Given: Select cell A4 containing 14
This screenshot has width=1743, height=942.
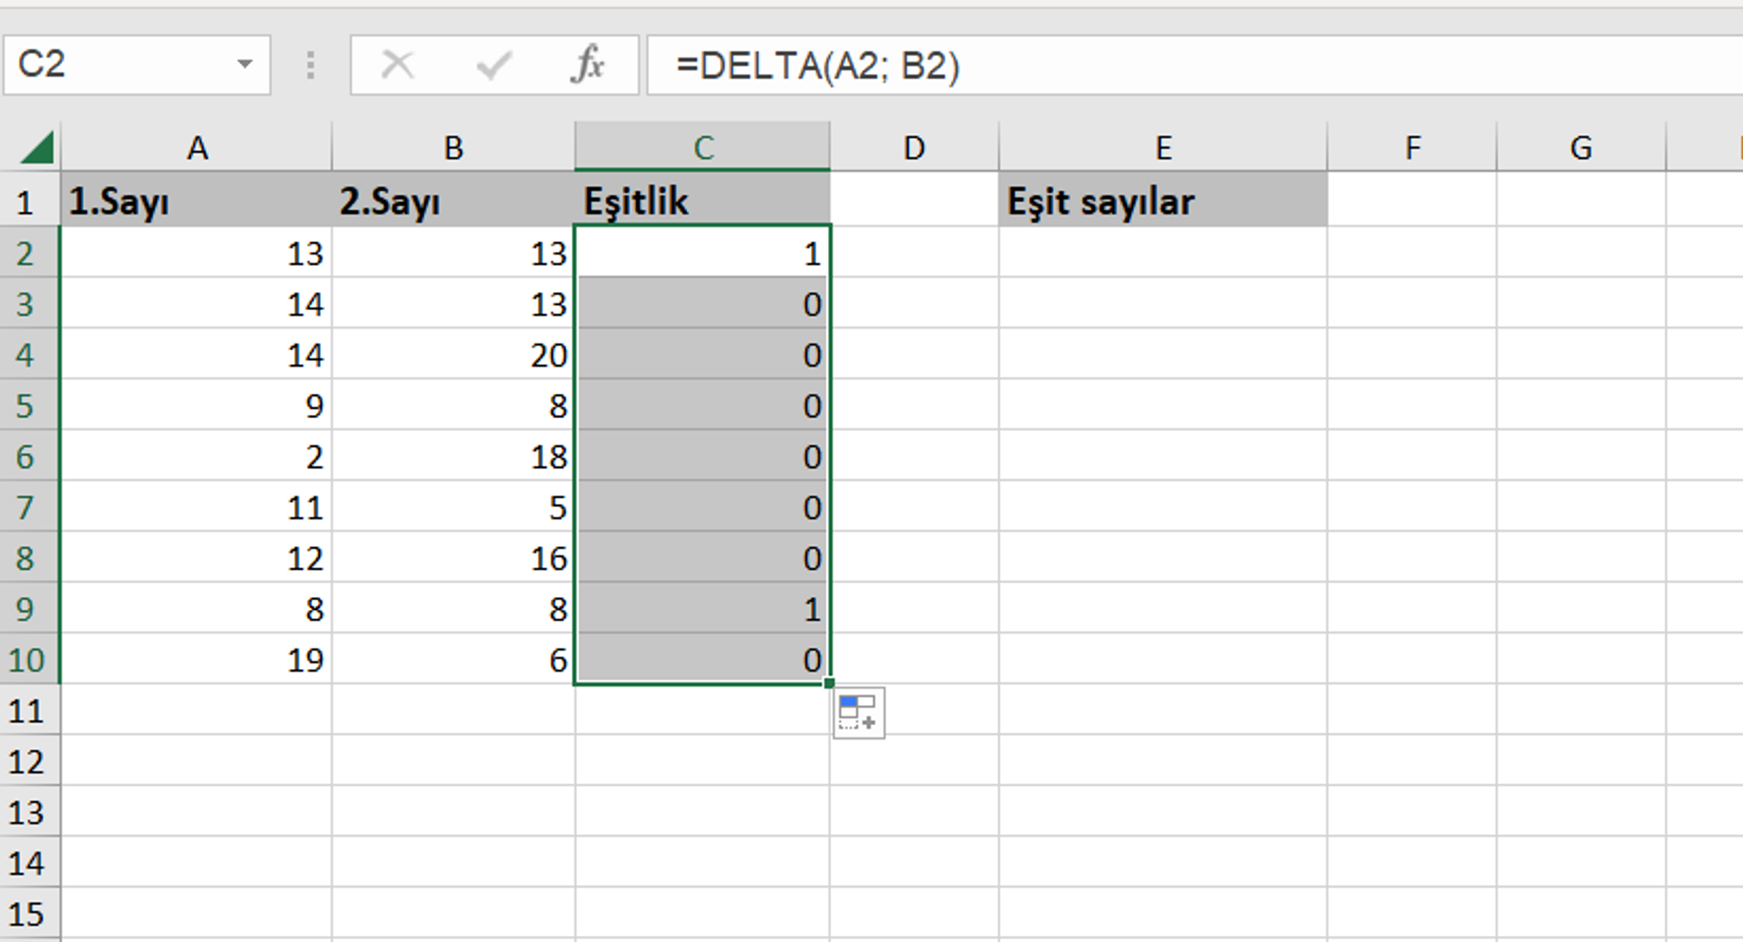Looking at the screenshot, I should pyautogui.click(x=197, y=355).
